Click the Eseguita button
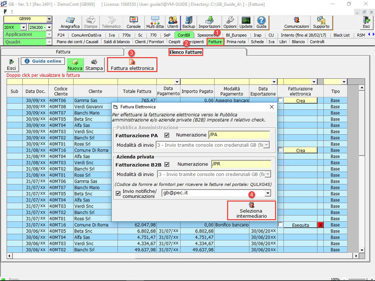The height and width of the screenshot is (281, 375). [x=300, y=225]
